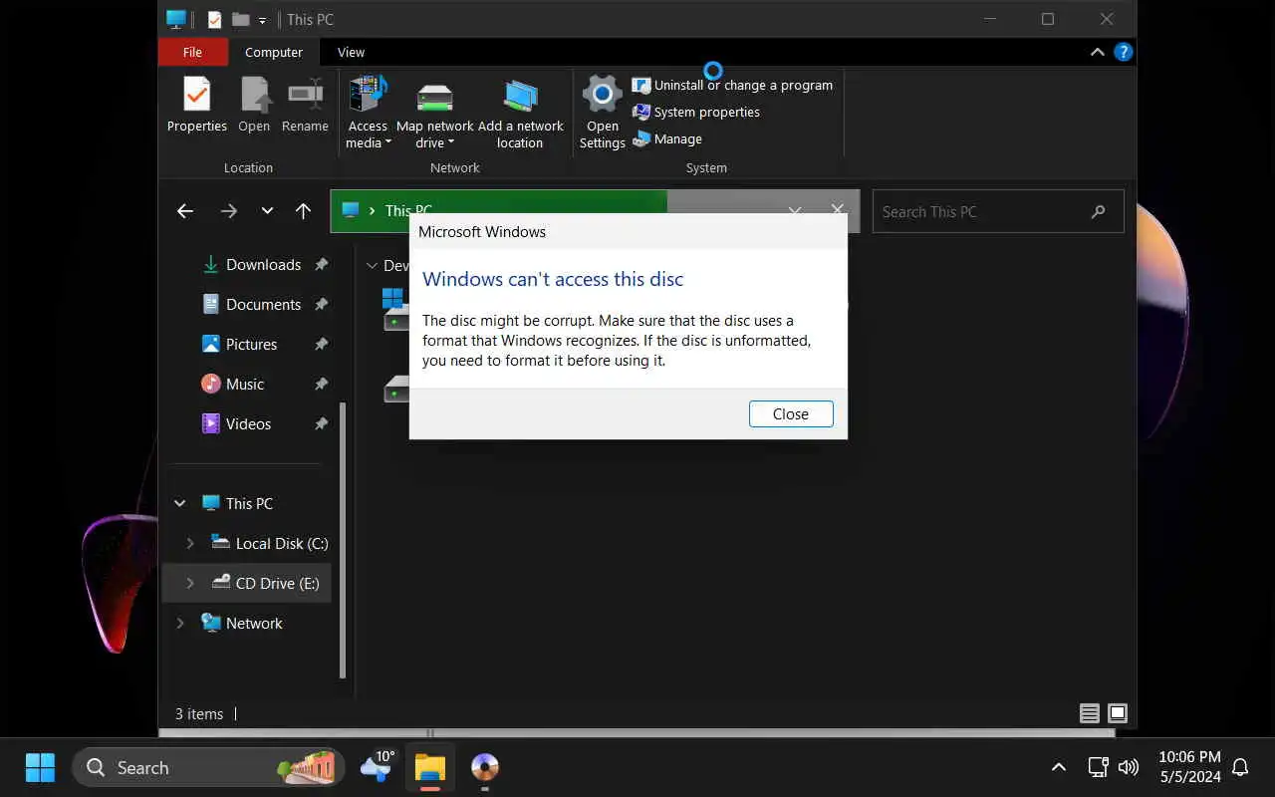Switch to the View tab
This screenshot has width=1275, height=797.
tap(351, 52)
